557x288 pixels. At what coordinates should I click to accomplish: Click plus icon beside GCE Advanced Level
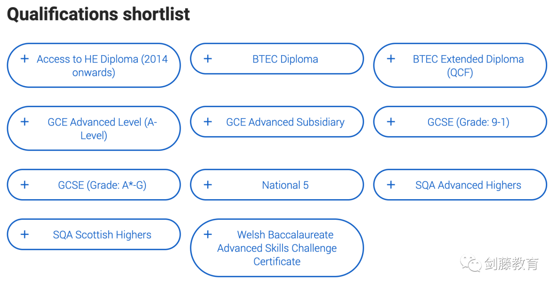[25, 122]
